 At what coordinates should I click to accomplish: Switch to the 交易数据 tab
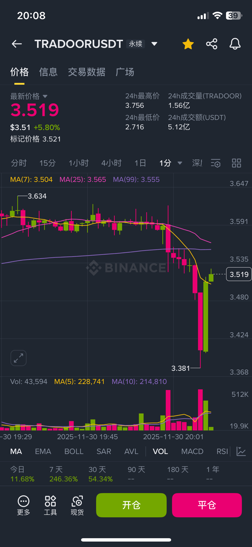[86, 72]
